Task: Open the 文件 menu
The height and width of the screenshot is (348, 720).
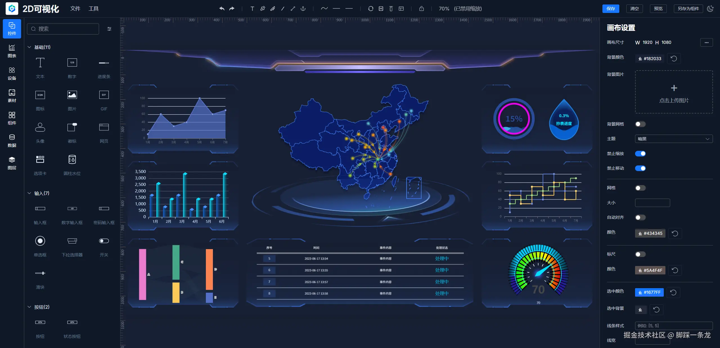Action: (75, 8)
